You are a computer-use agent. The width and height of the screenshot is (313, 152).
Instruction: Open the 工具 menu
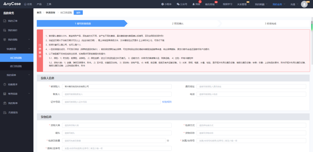[49, 4]
